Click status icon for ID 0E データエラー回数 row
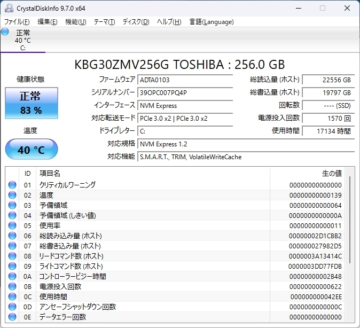This screenshot has width=360, height=328. click(x=12, y=317)
